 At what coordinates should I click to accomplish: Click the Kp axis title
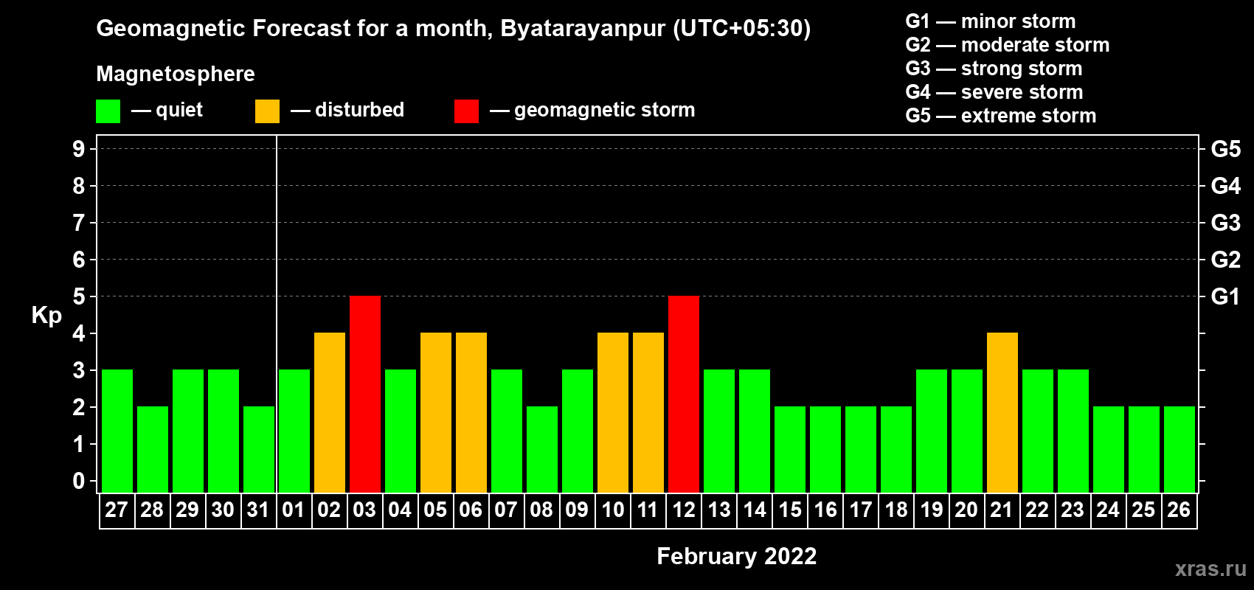[x=46, y=316]
